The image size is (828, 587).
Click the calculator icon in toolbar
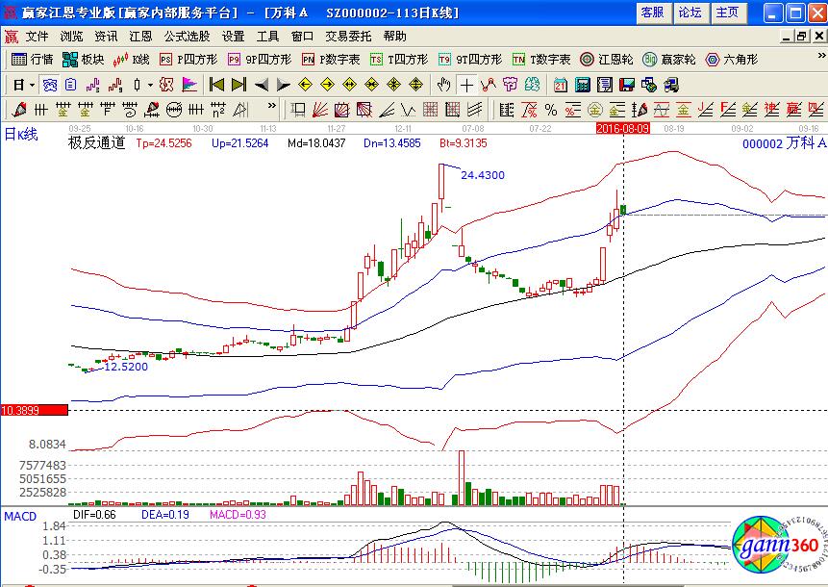582,85
